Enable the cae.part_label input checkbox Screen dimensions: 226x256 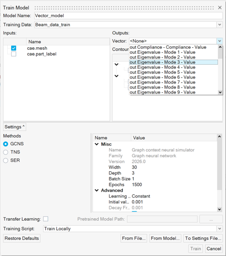tap(14, 54)
